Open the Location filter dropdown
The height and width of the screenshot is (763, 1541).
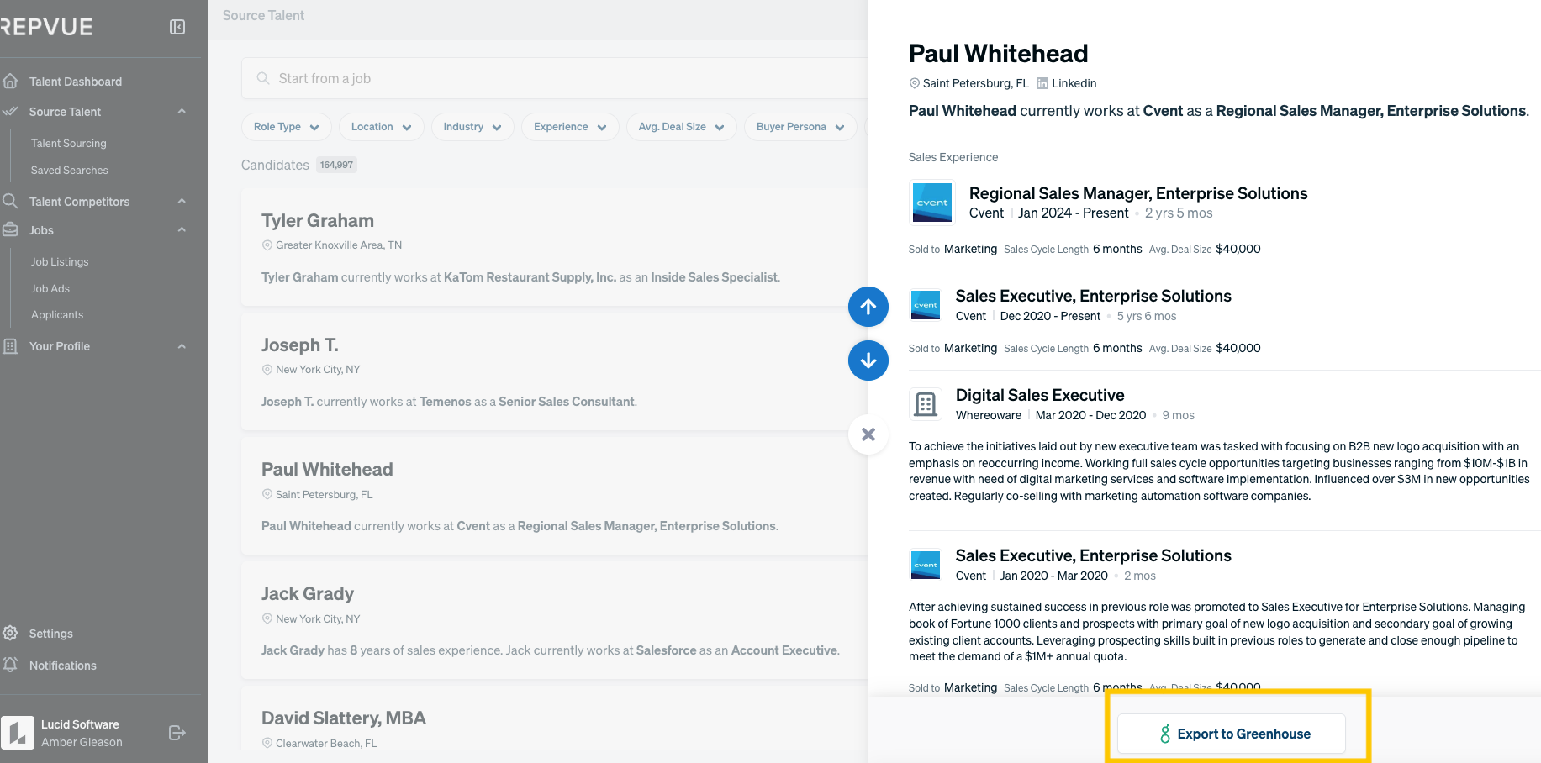(x=382, y=127)
